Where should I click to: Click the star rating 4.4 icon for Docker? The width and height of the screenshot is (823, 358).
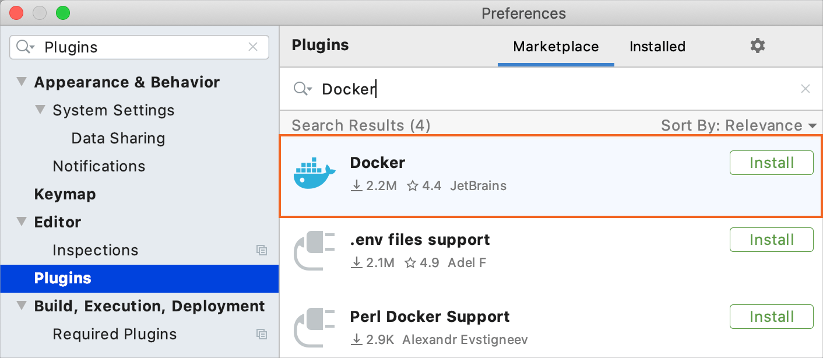click(x=413, y=186)
